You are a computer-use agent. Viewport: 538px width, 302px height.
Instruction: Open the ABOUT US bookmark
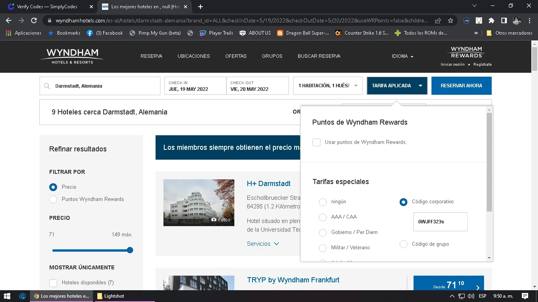[x=255, y=33]
